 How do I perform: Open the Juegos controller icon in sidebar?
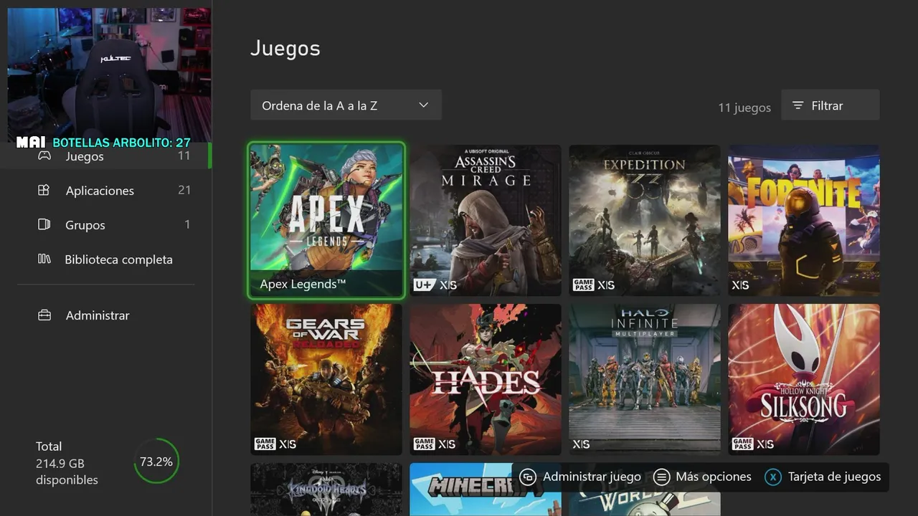tap(44, 156)
